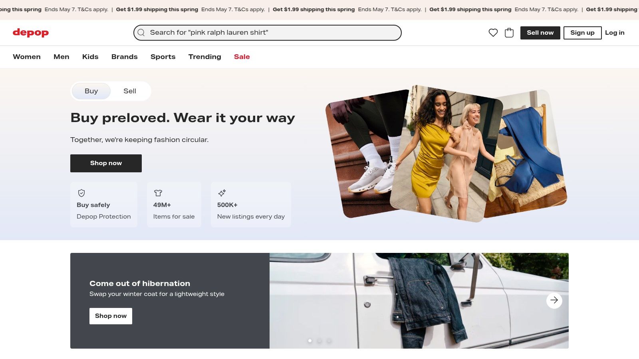Select the second carousel dot
The width and height of the screenshot is (639, 359).
point(319,341)
